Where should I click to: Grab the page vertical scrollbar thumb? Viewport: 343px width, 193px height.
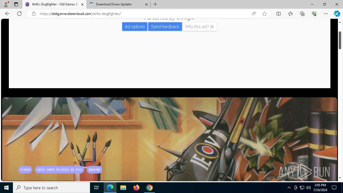[340, 40]
